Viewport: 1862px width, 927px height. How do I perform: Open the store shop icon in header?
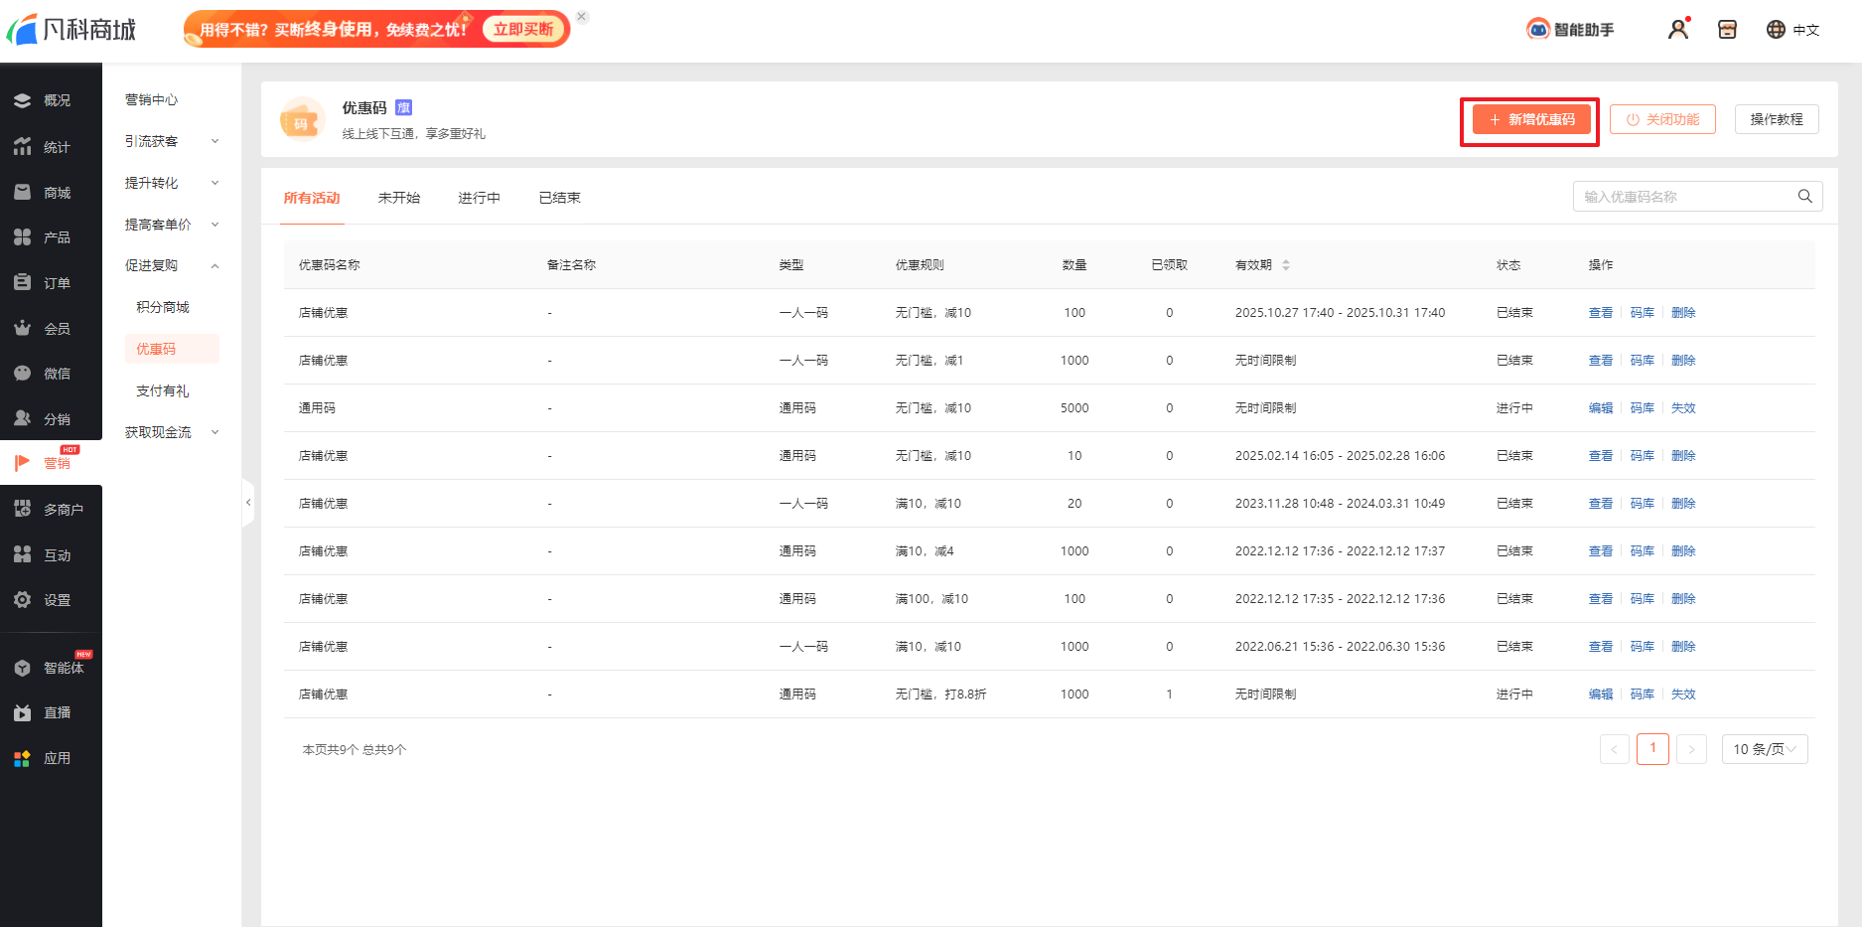tap(1727, 30)
